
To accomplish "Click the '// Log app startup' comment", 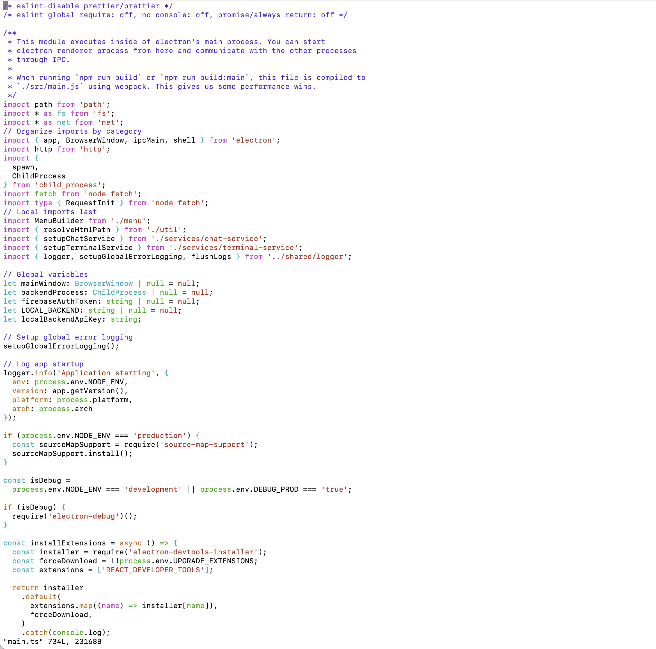I will pos(43,364).
